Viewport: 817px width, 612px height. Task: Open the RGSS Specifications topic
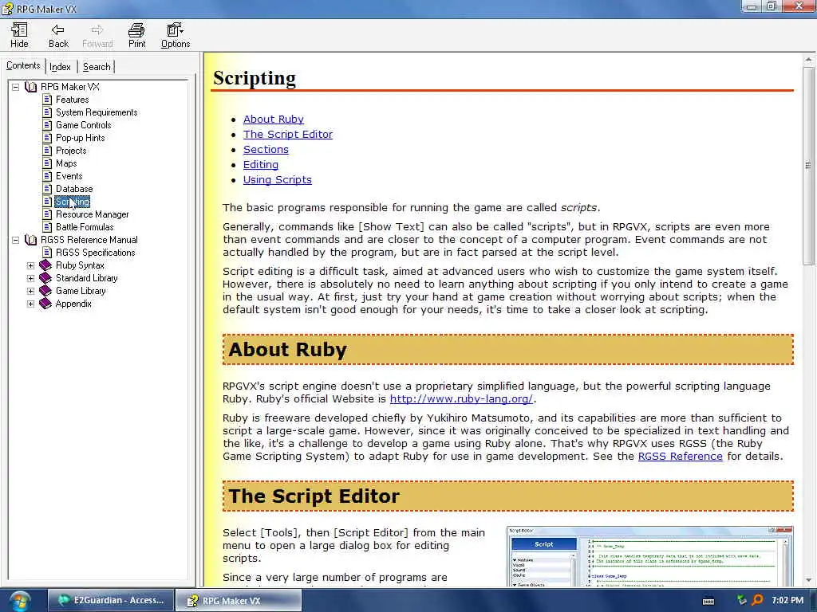(x=96, y=253)
